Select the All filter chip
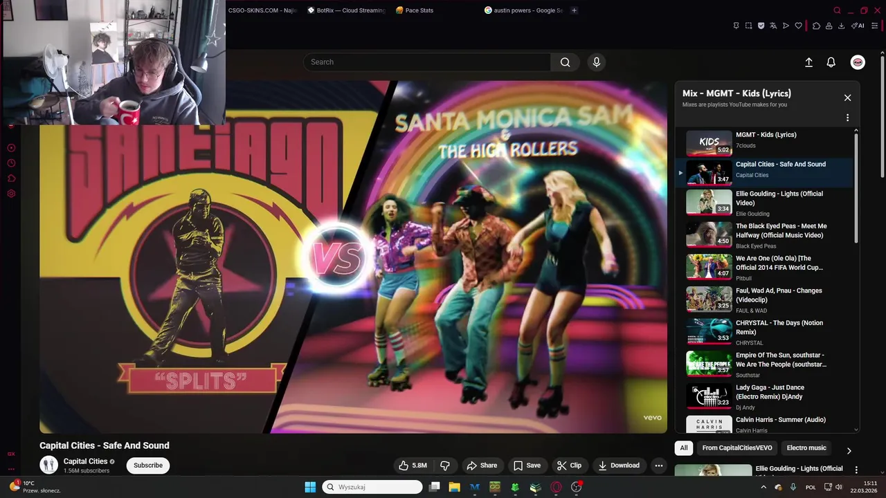The image size is (886, 498). tap(684, 448)
